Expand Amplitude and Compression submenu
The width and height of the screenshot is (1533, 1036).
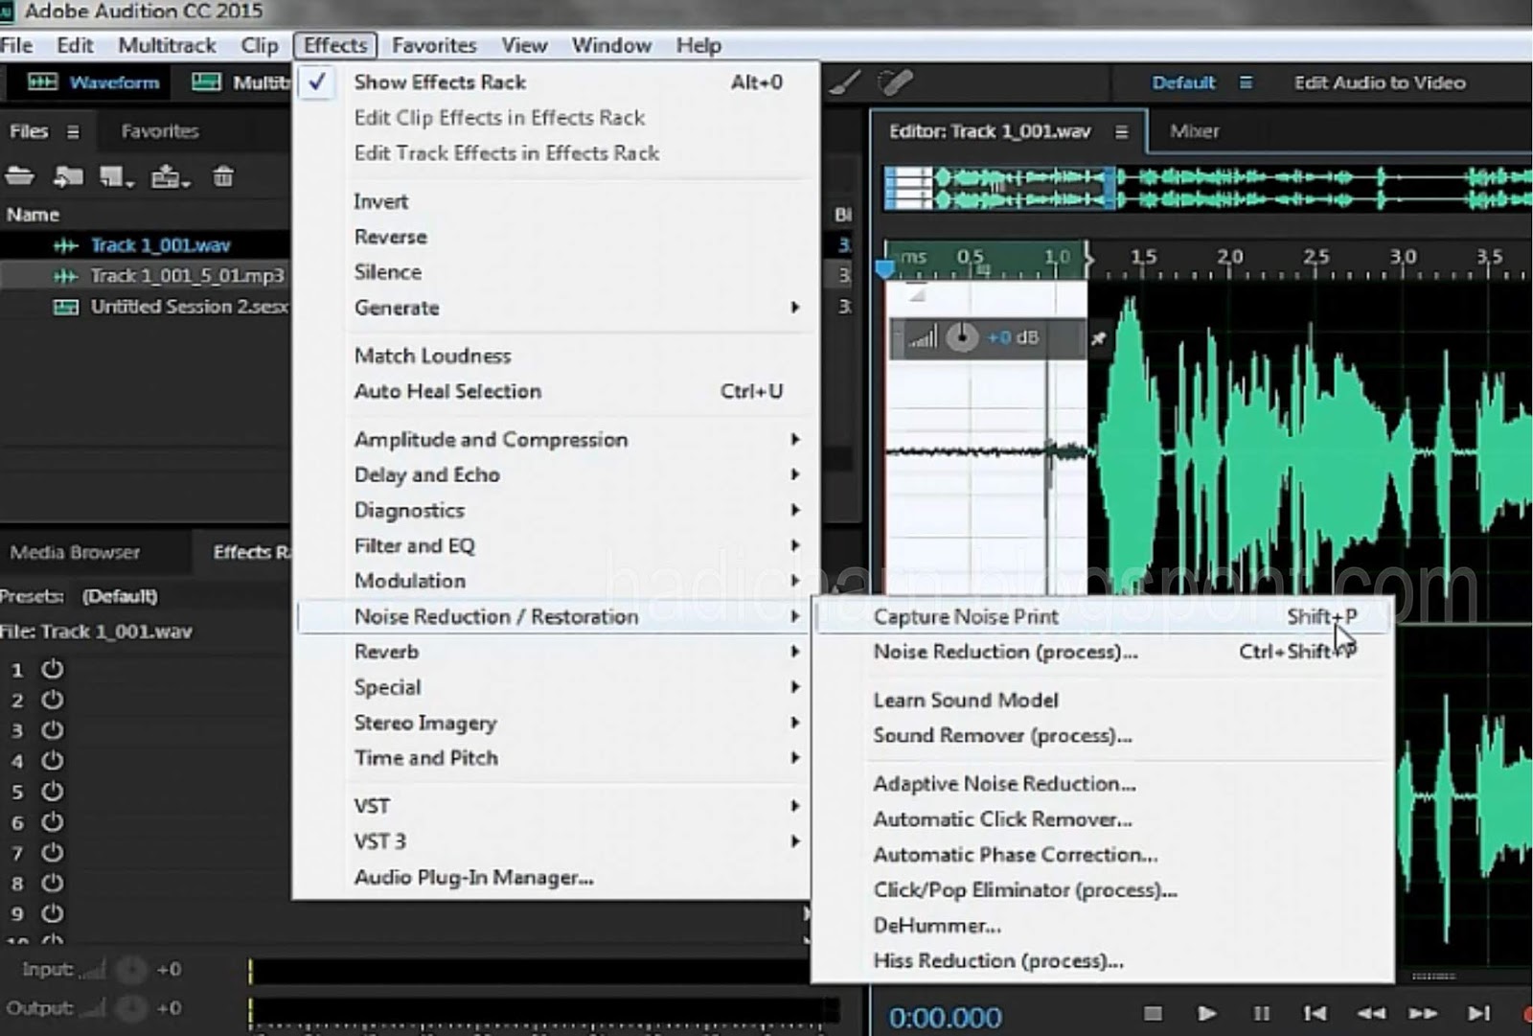[x=556, y=439]
